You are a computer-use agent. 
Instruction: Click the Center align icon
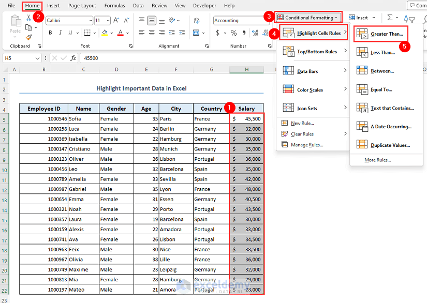click(x=152, y=33)
